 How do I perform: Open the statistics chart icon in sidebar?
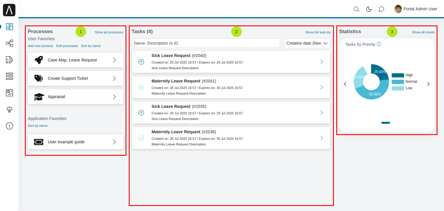pos(9,93)
